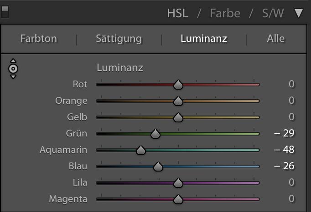Open the Alle tab
Viewport: 311px width, 212px height.
[x=275, y=39]
